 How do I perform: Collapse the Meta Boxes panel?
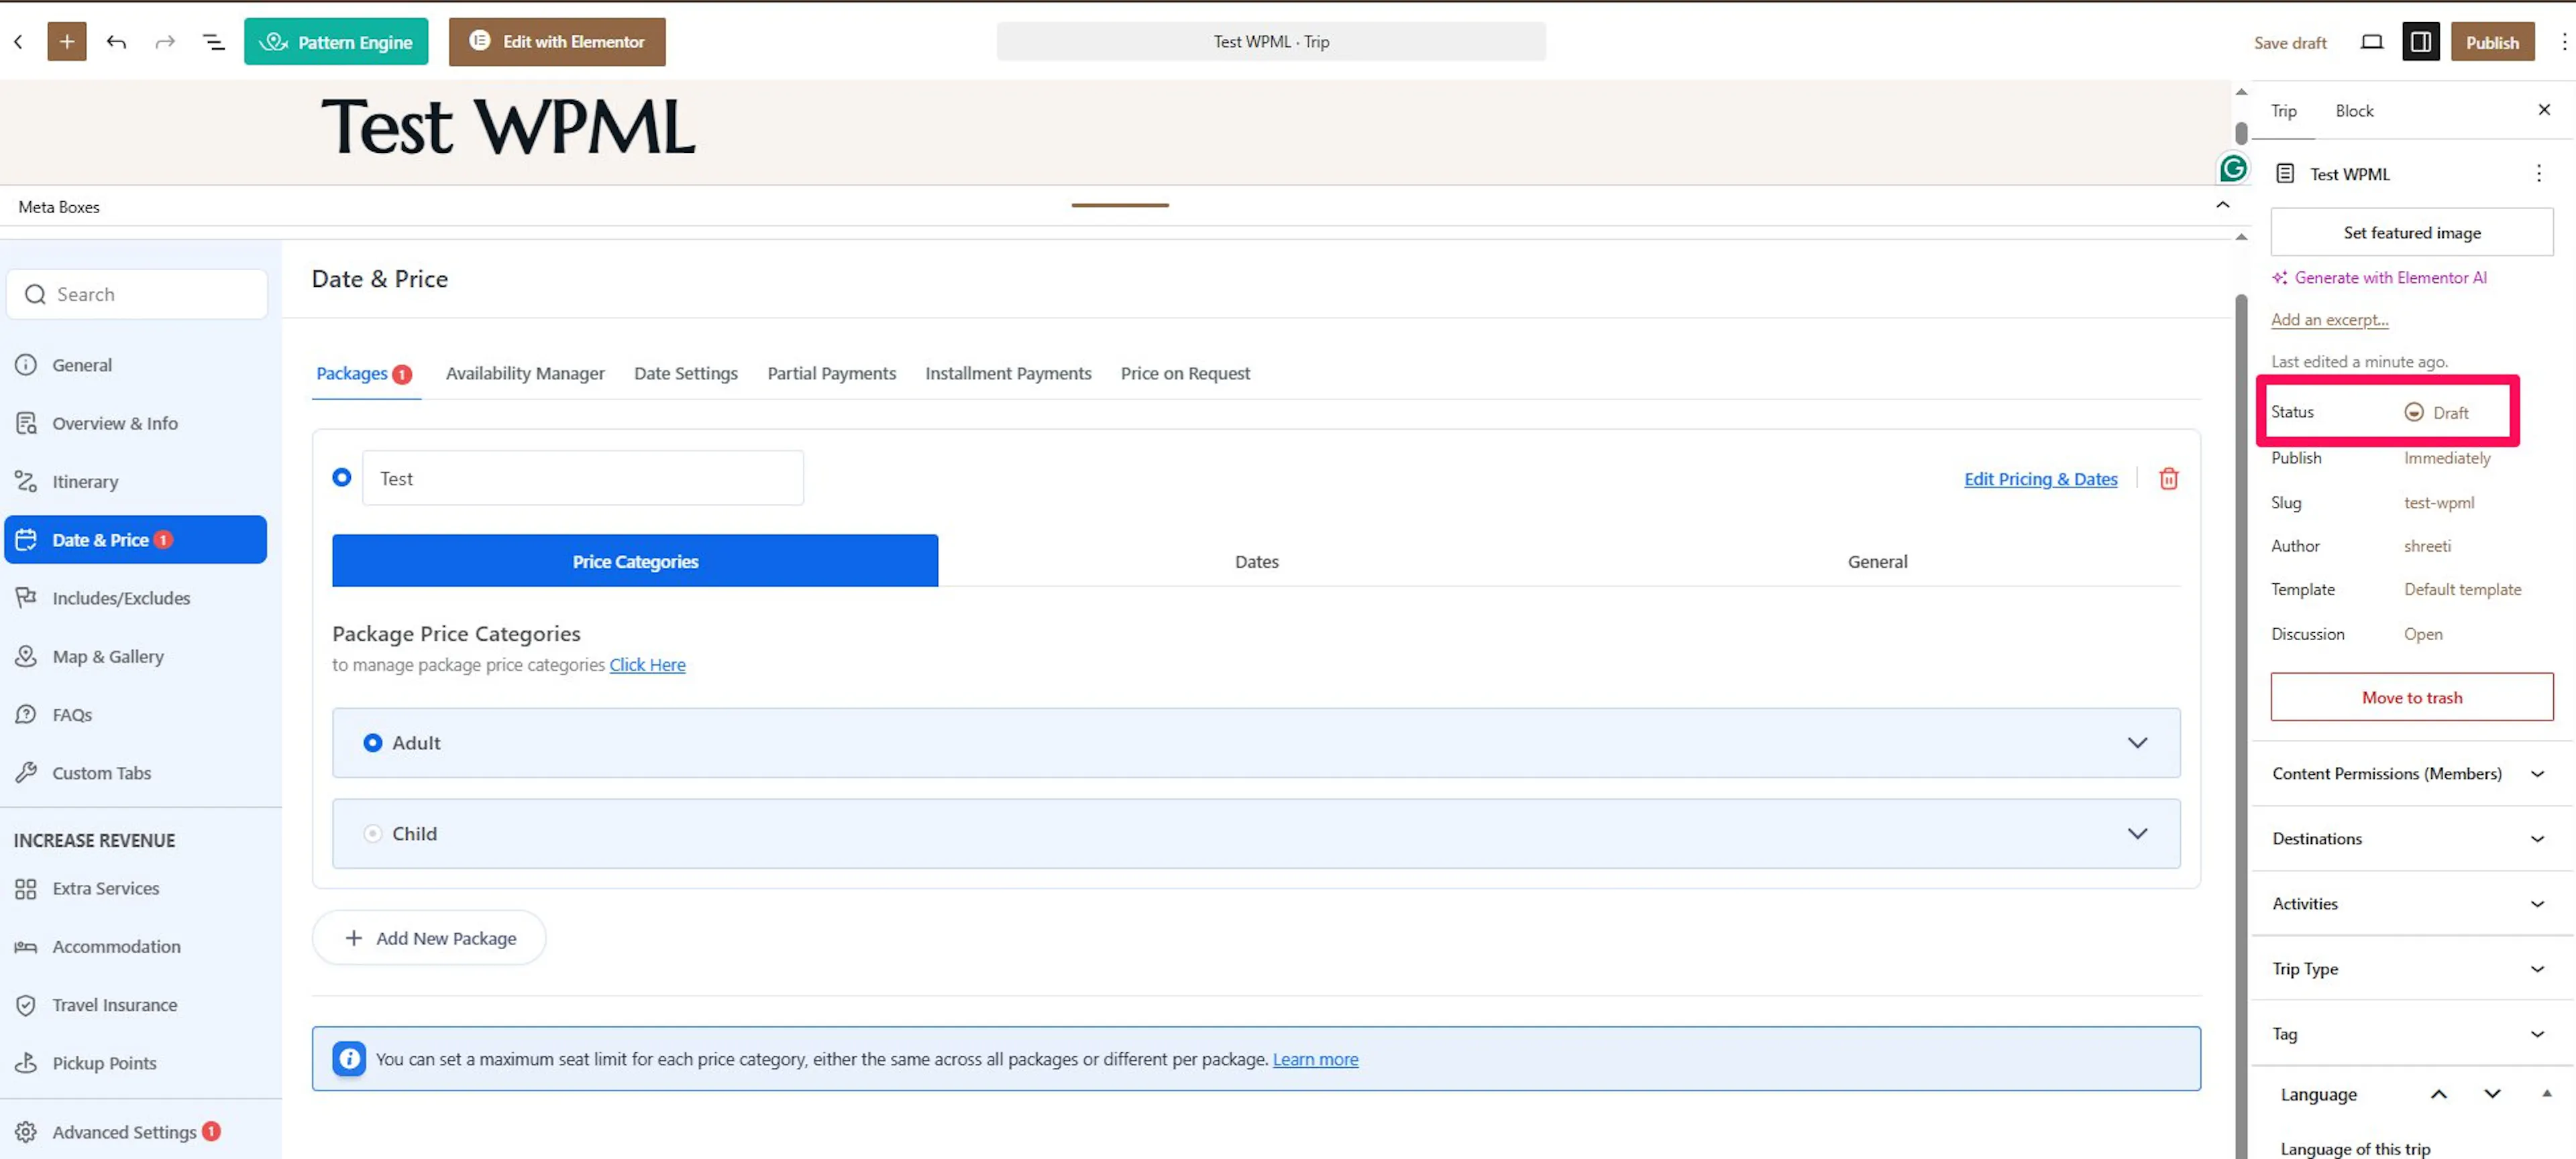pos(2222,205)
